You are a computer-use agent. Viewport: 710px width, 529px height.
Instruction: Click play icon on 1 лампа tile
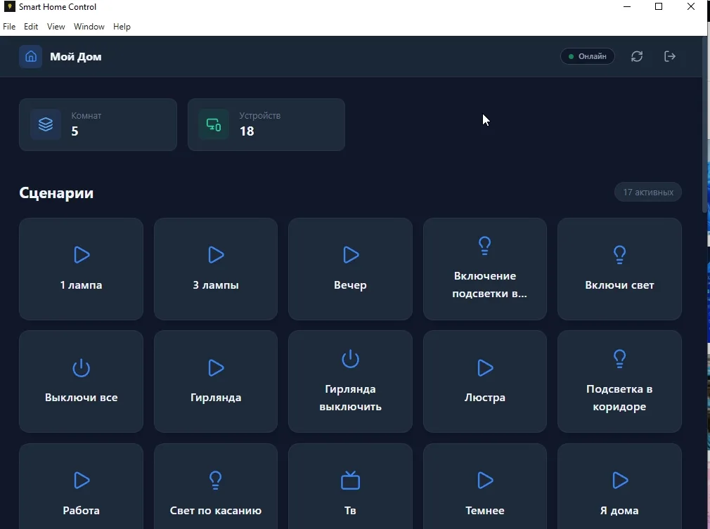point(82,254)
